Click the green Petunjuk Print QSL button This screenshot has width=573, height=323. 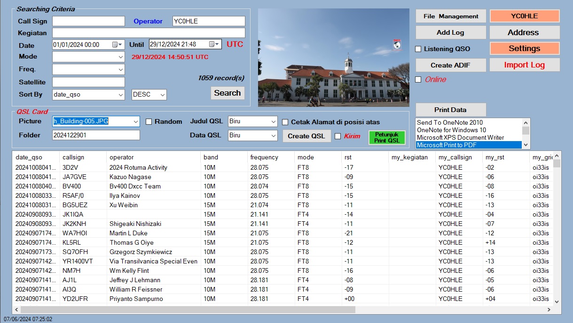pos(387,137)
